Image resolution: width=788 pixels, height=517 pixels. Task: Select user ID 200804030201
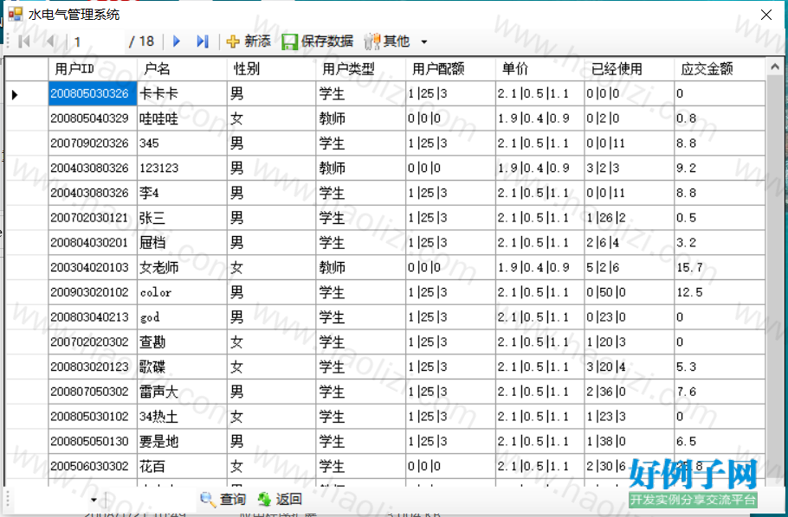93,242
